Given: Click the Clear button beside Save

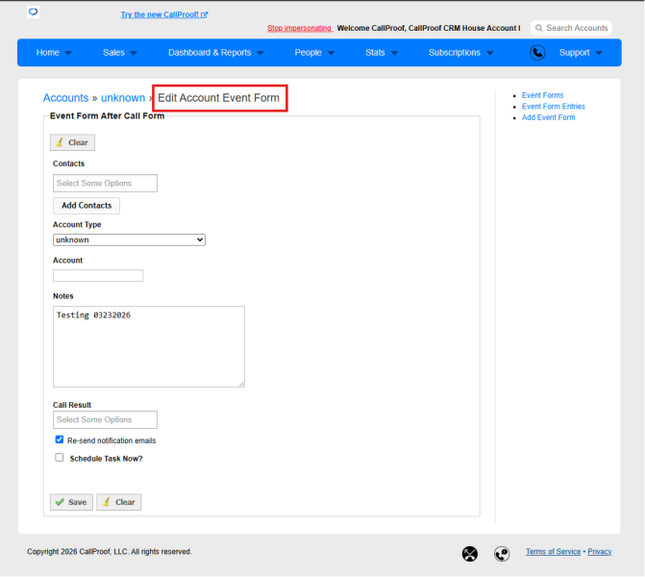Looking at the screenshot, I should pos(119,502).
